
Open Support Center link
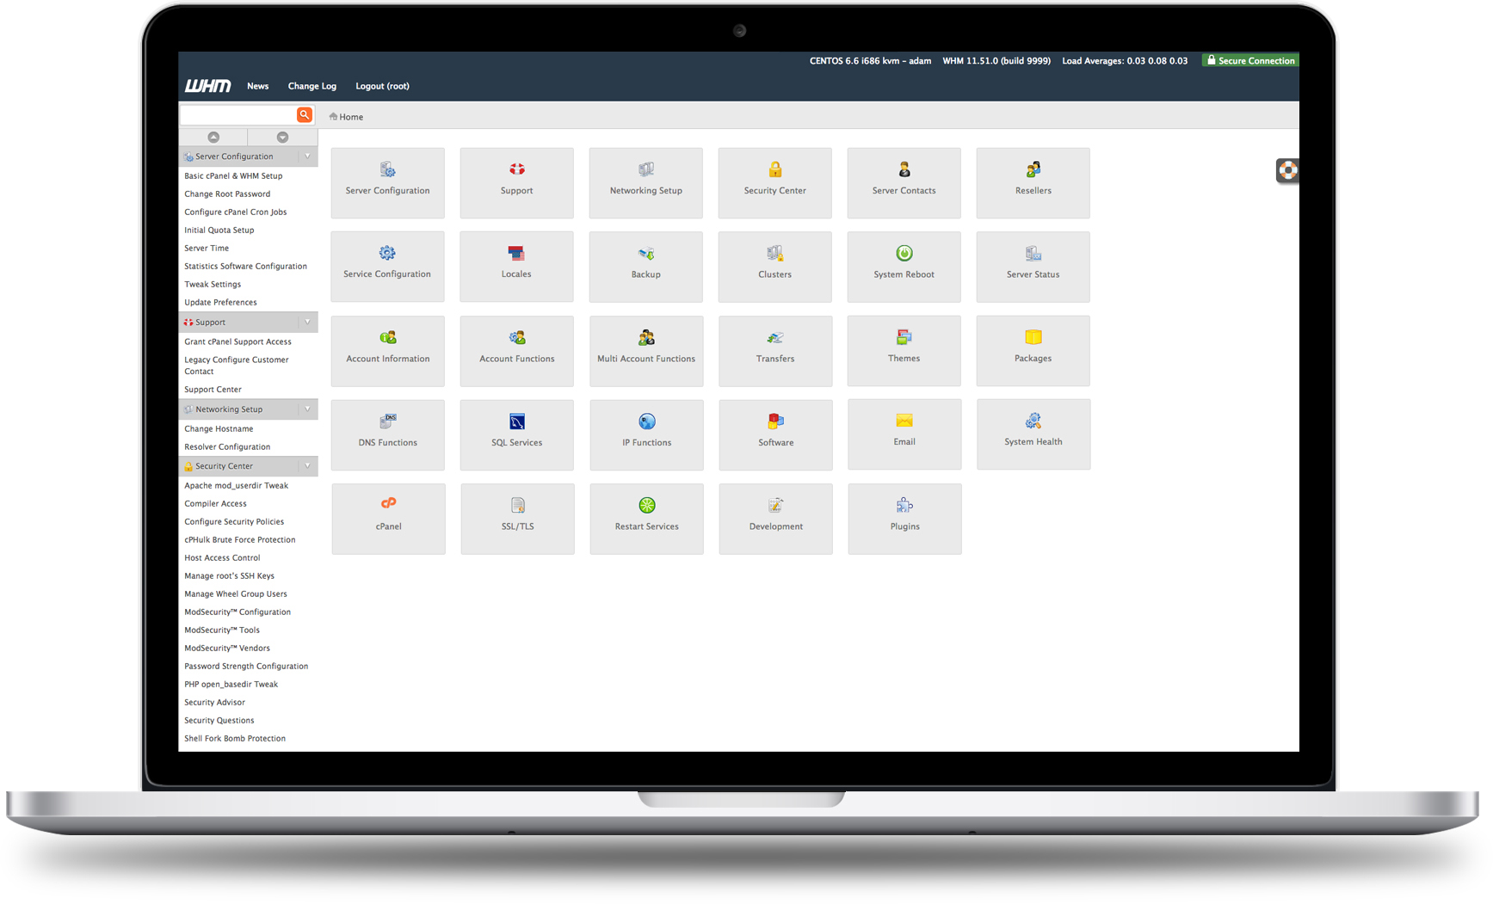[x=213, y=389]
